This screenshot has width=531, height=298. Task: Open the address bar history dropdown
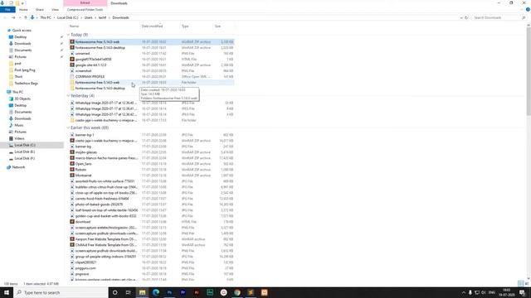click(461, 17)
